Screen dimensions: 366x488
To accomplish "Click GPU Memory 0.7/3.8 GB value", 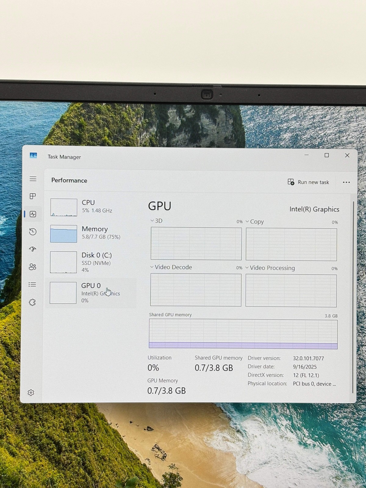I will pyautogui.click(x=167, y=391).
